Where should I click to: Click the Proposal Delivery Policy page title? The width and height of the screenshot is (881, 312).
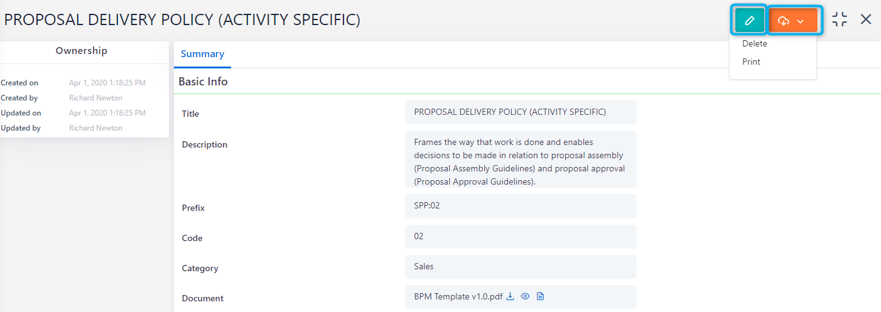click(182, 20)
